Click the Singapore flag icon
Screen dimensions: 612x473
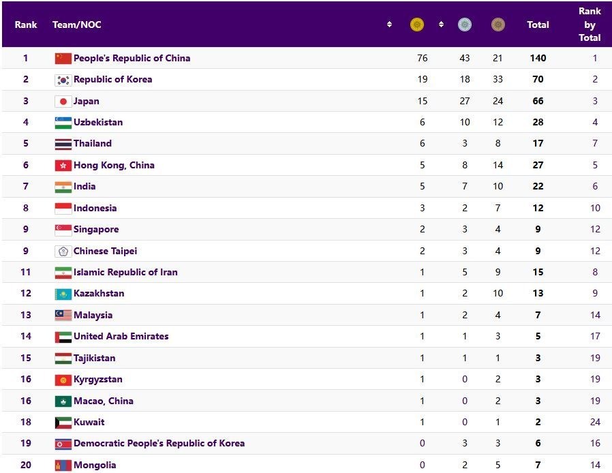(x=63, y=230)
